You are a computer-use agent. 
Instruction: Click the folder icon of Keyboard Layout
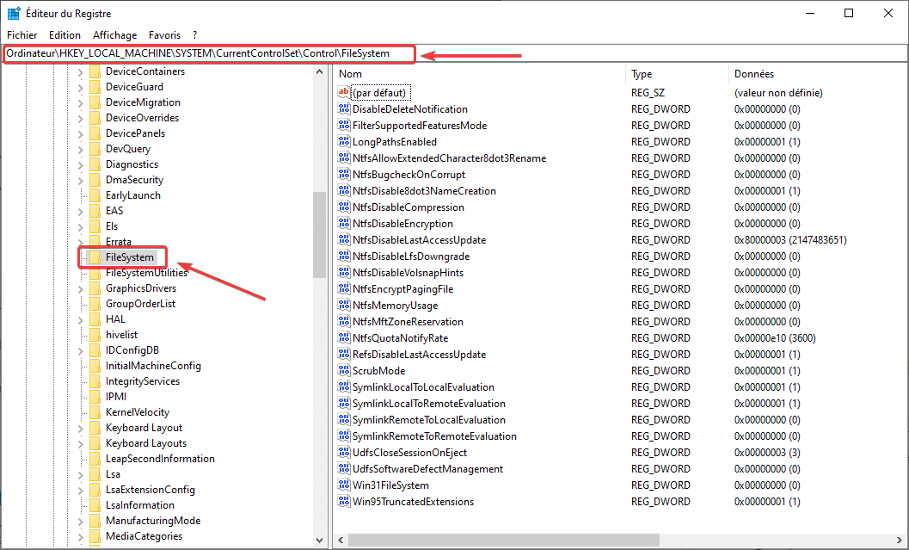tap(95, 428)
